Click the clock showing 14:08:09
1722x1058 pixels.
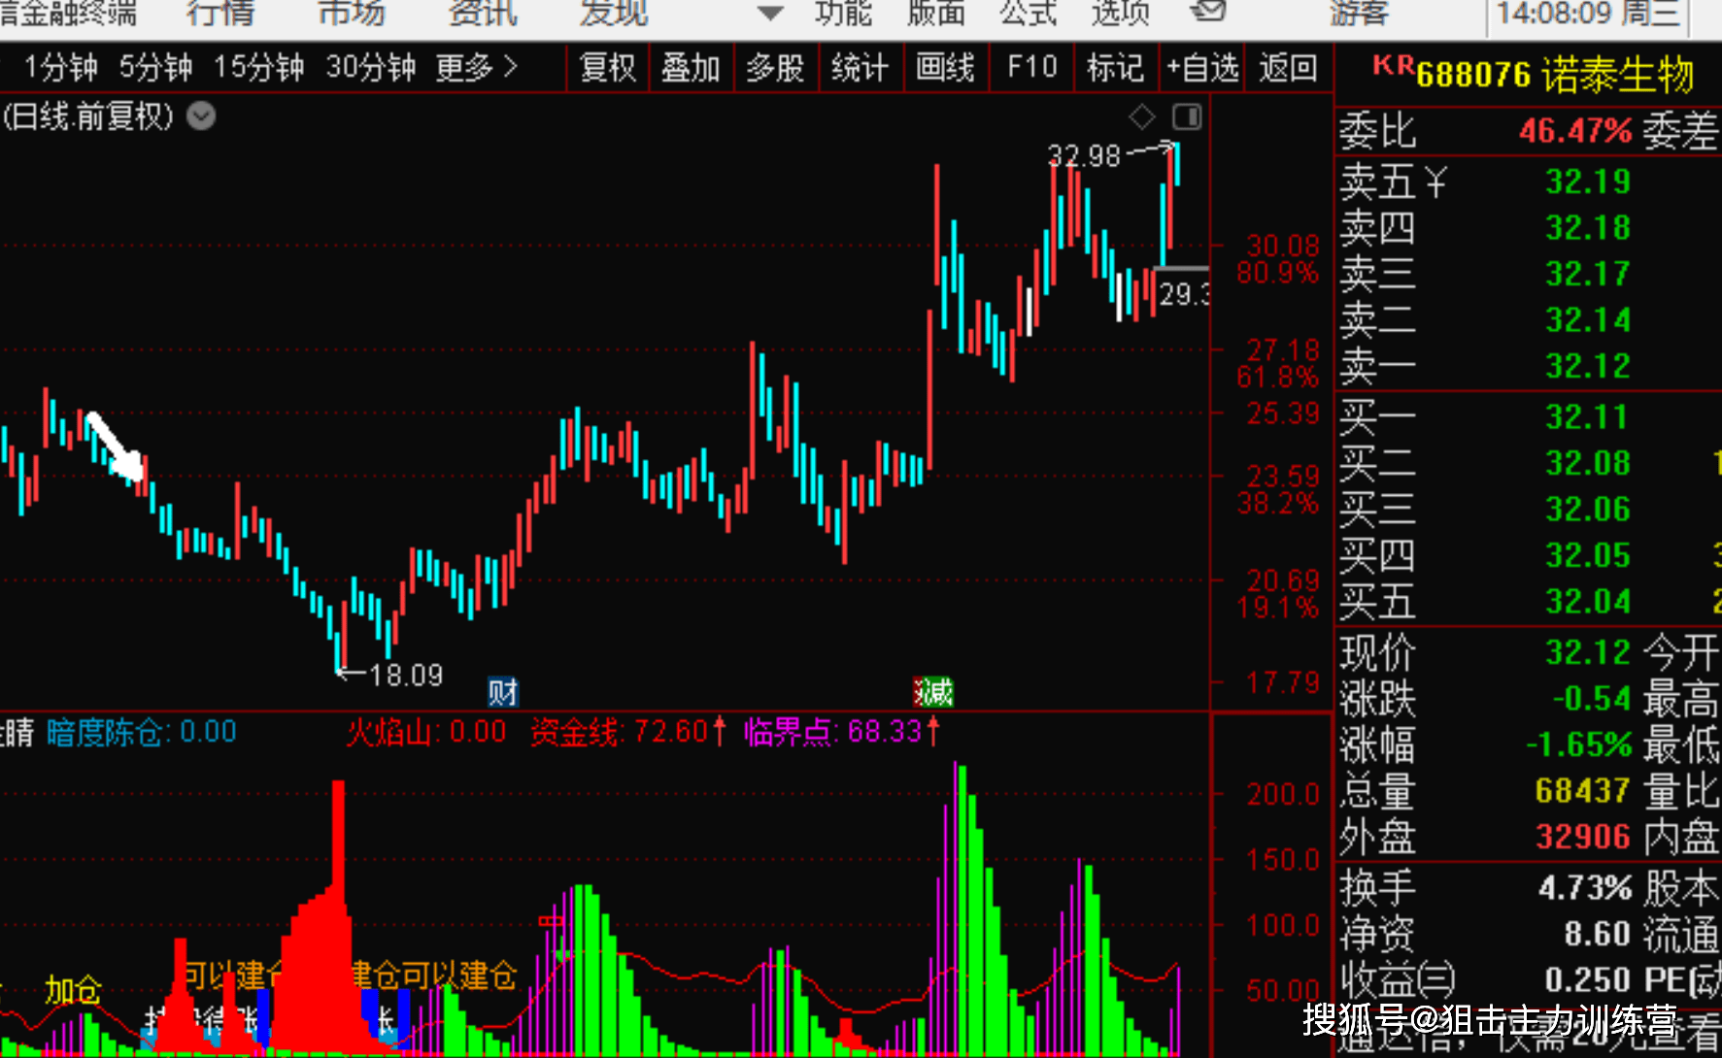pyautogui.click(x=1555, y=14)
